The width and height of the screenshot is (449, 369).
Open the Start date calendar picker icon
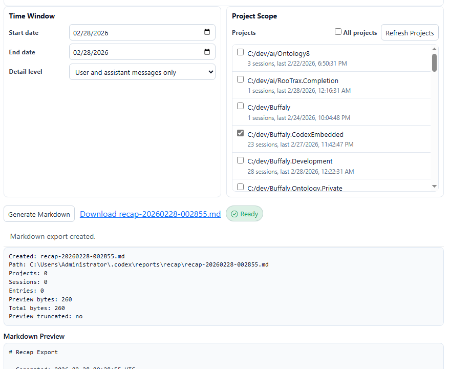[207, 32]
